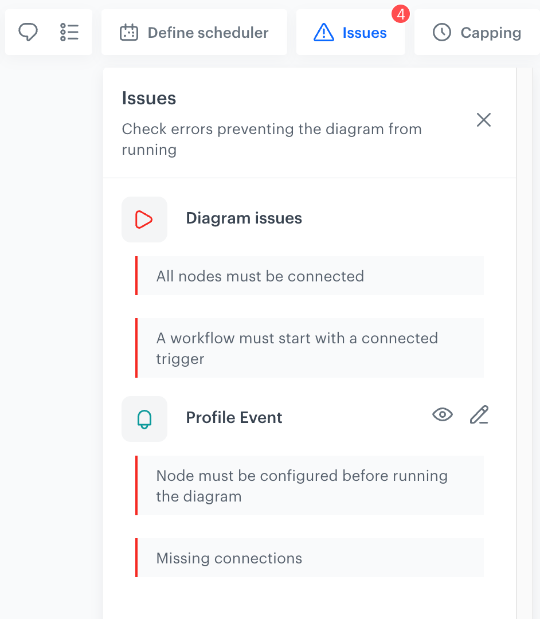Select the checklist icon in the top toolbar
Viewport: 540px width, 619px height.
click(x=69, y=32)
